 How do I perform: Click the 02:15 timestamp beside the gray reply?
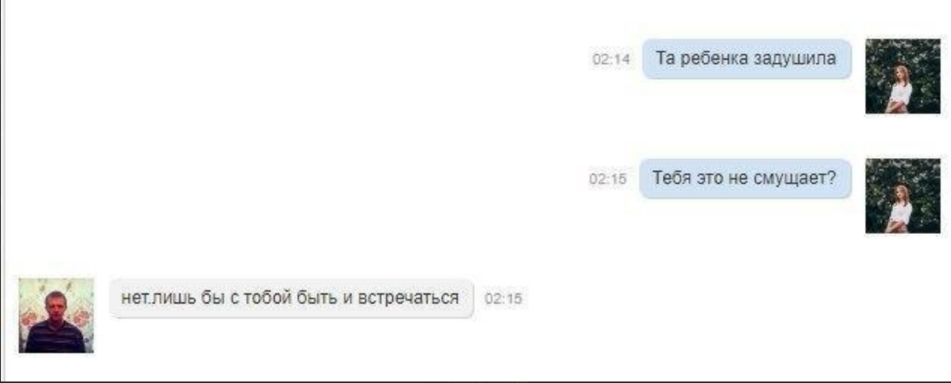tap(504, 299)
